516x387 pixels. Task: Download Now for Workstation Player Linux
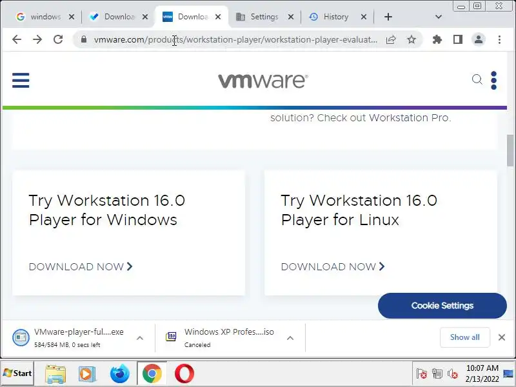tap(333, 266)
